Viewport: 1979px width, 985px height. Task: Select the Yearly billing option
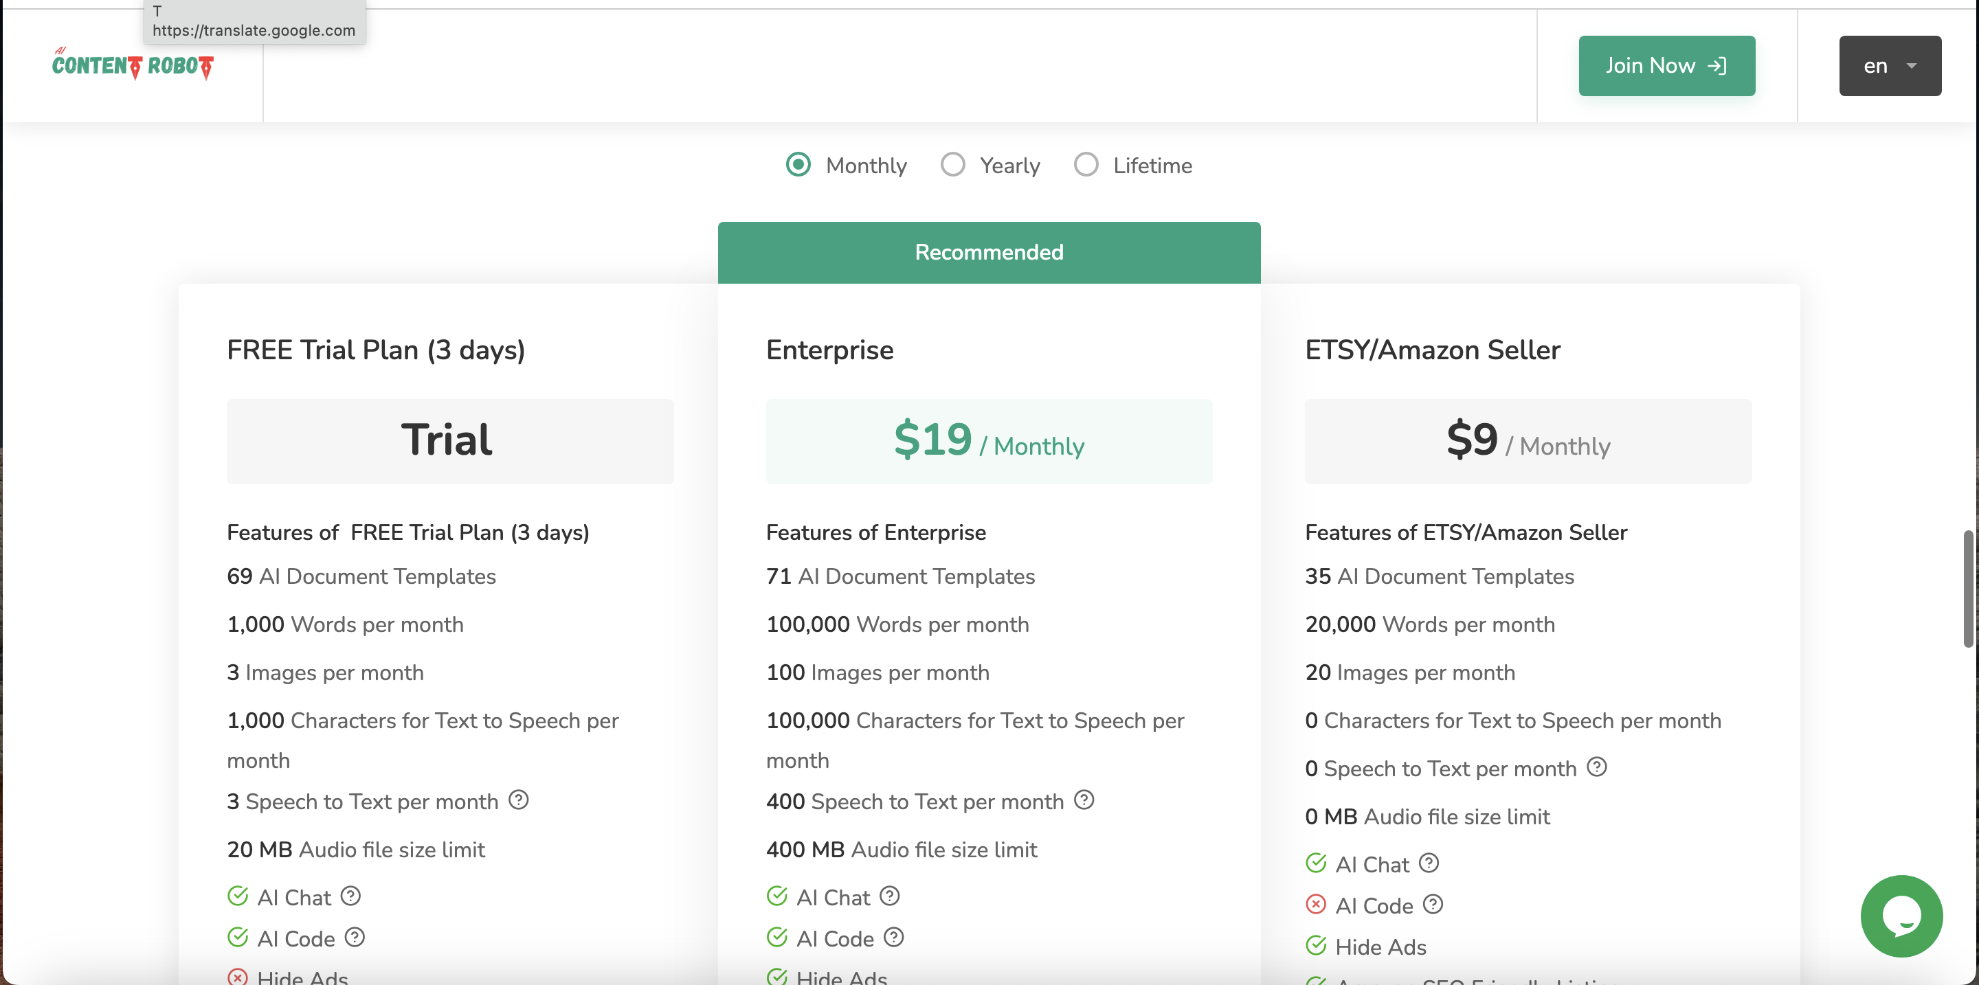952,164
